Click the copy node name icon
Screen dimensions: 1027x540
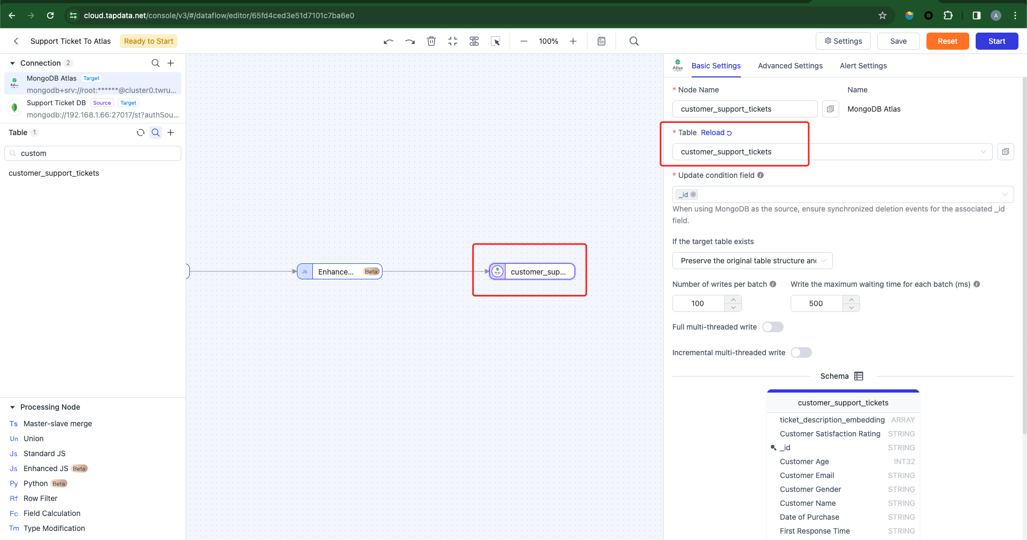pos(830,109)
